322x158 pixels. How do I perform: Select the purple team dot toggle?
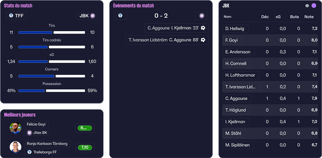tap(314, 6)
